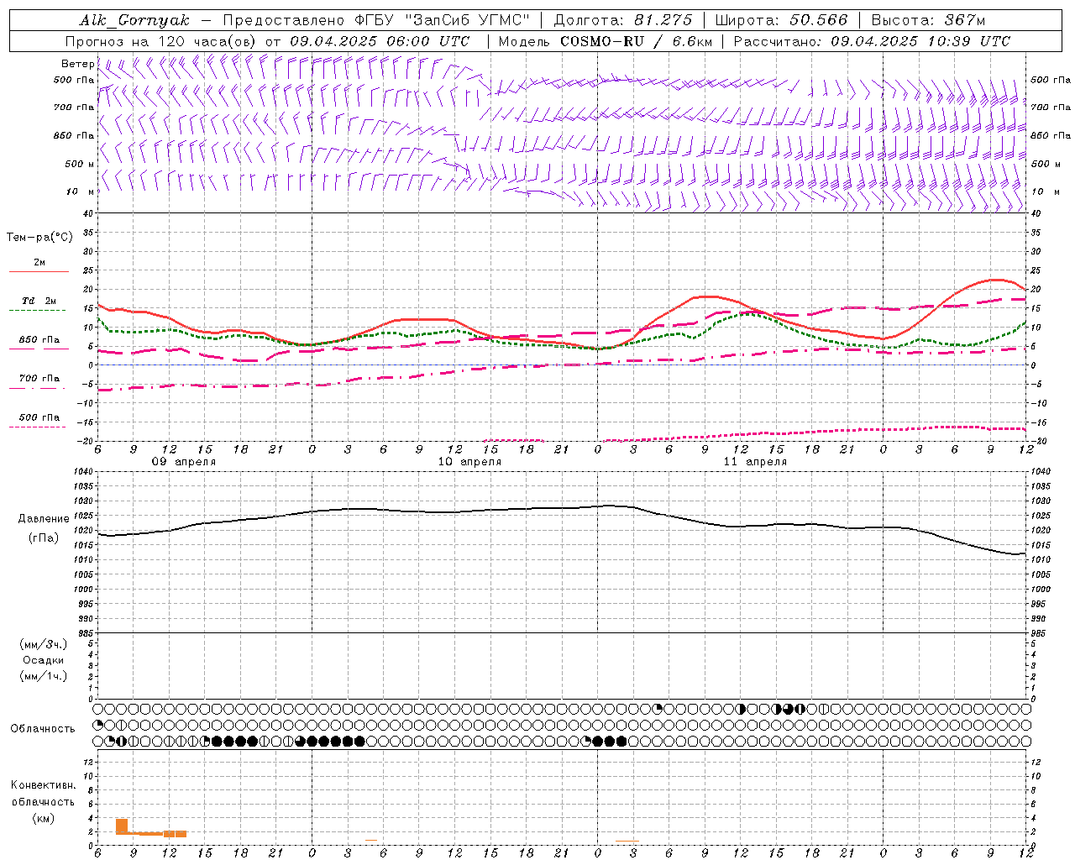Click the computed time Рассчитано: 09.04.2025 10:39 UTC
Viewport: 1075px width, 860px height.
coord(872,41)
